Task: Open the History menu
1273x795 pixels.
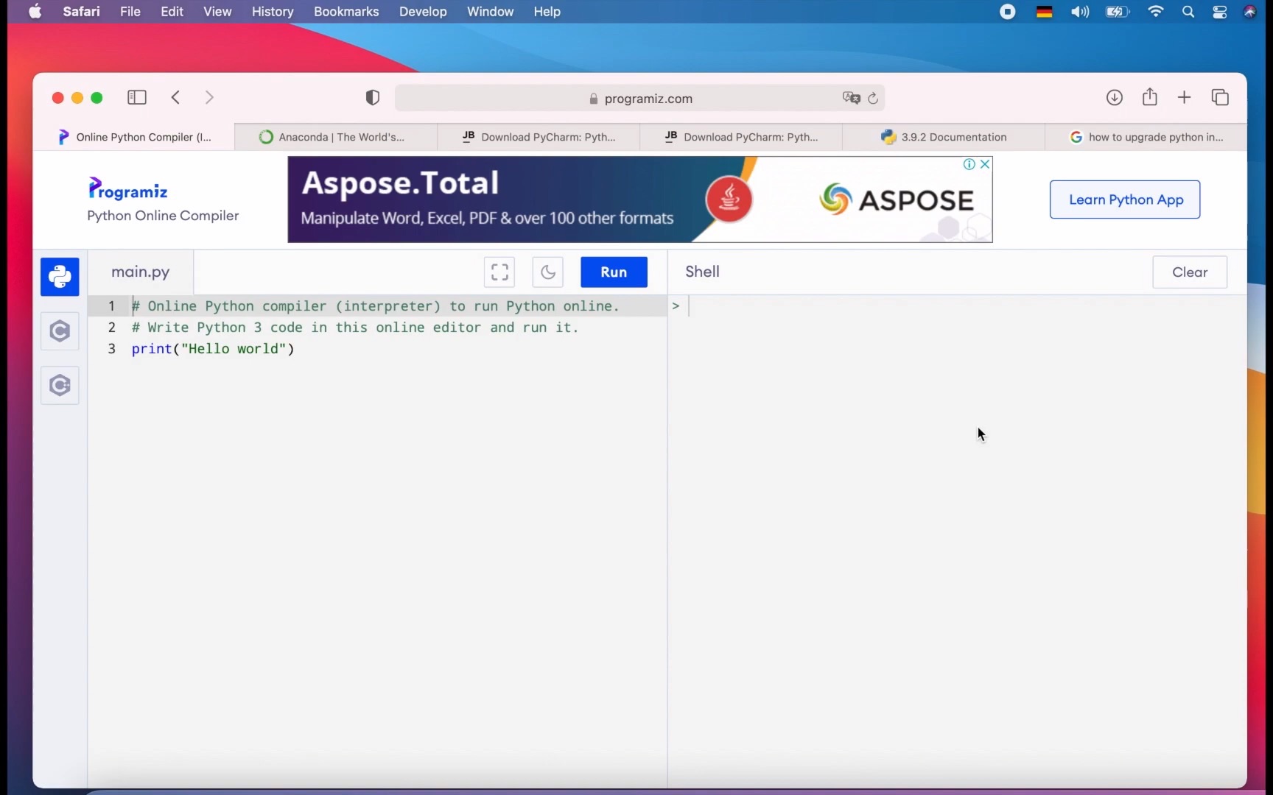Action: pos(273,12)
